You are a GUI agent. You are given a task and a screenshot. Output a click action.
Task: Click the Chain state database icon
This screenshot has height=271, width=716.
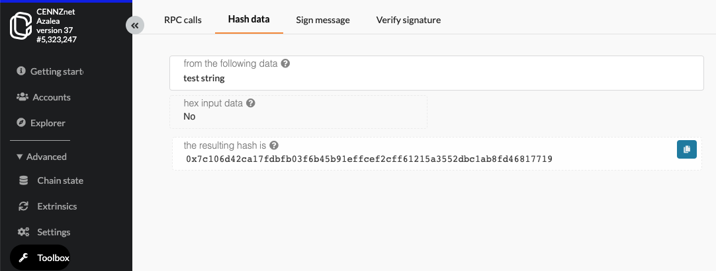point(24,180)
